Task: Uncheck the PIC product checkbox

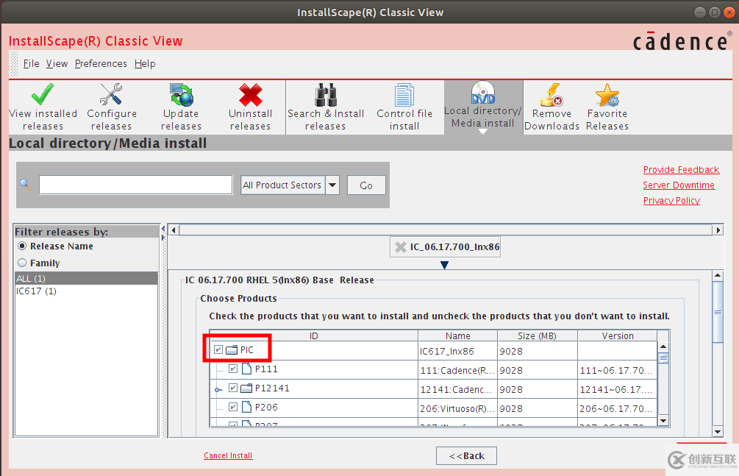Action: (217, 348)
